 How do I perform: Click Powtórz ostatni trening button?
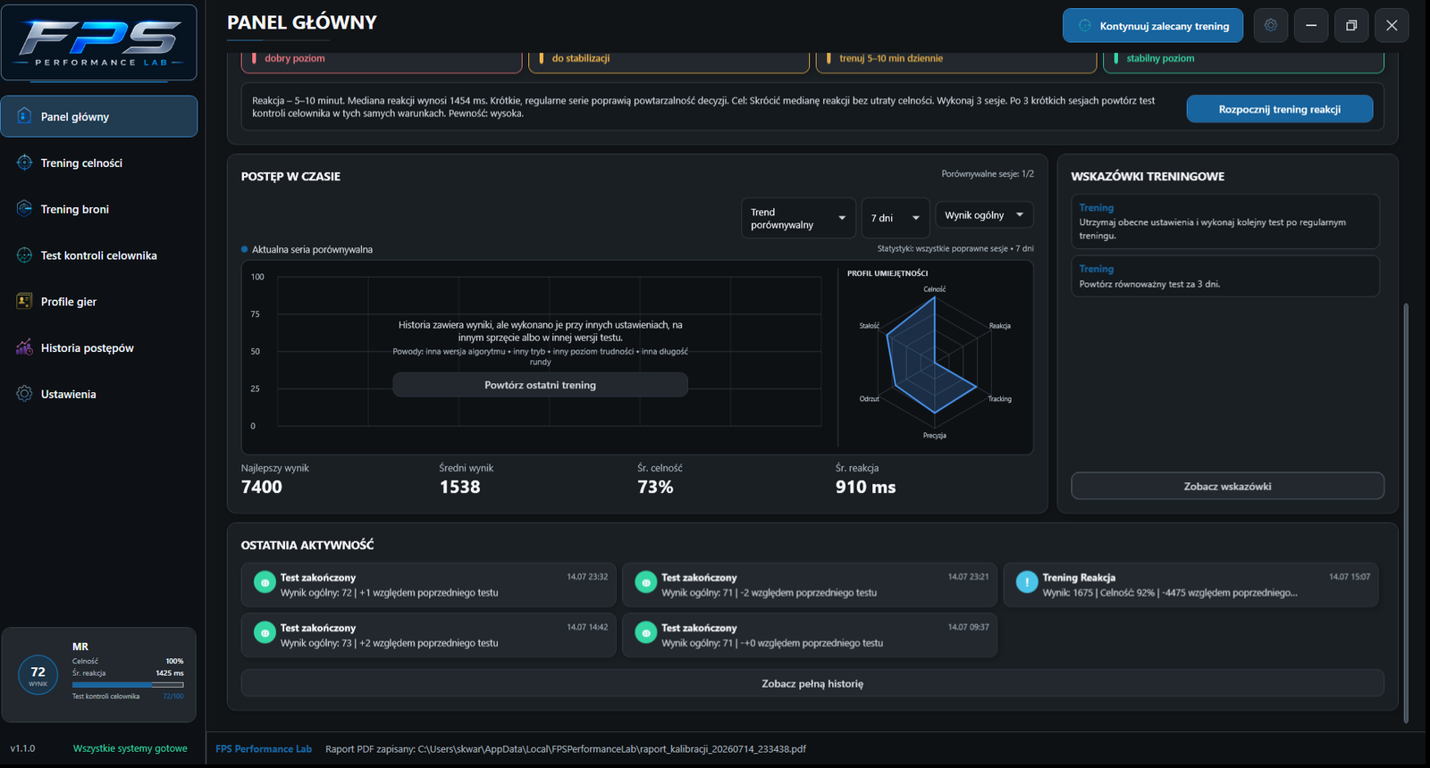click(540, 385)
